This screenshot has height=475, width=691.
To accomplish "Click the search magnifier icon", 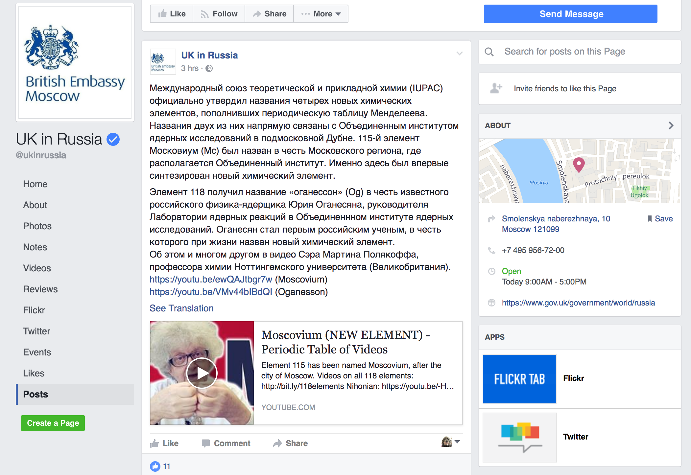I will coord(489,52).
